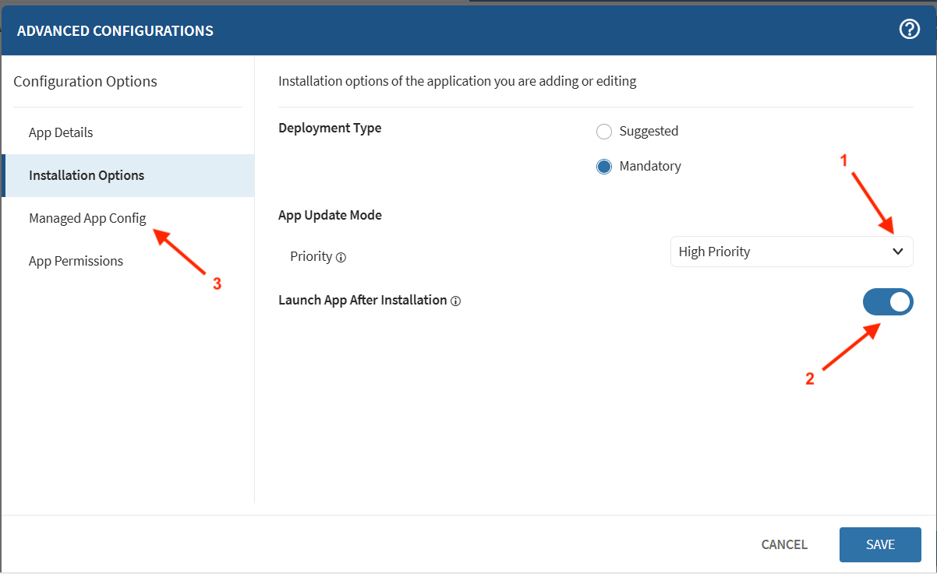This screenshot has width=937, height=574.
Task: Go to App Details section
Action: pos(61,132)
